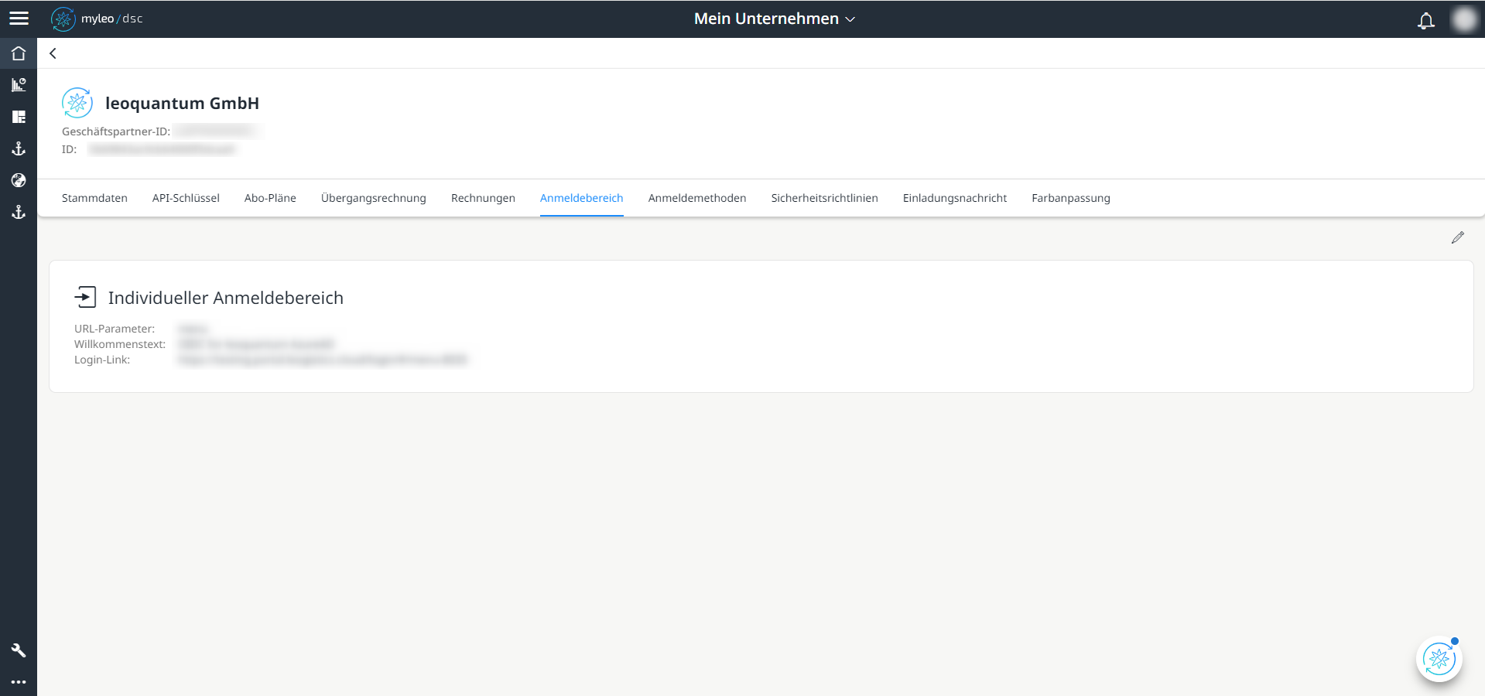The image size is (1485, 696).
Task: Click the myleo/dsc logo
Action: [x=96, y=19]
